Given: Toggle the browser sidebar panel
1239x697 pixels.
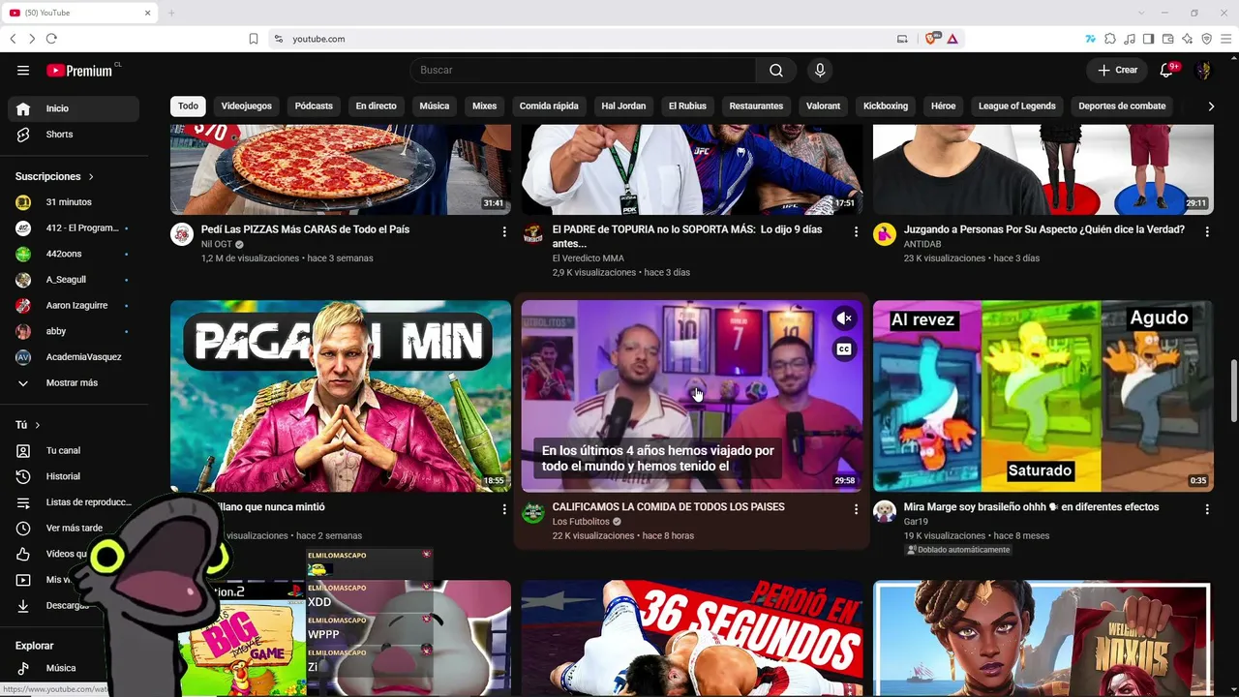Looking at the screenshot, I should pos(1148,39).
